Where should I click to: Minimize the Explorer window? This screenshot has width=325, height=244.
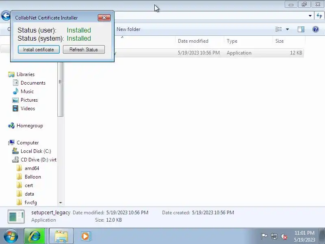[291, 4]
